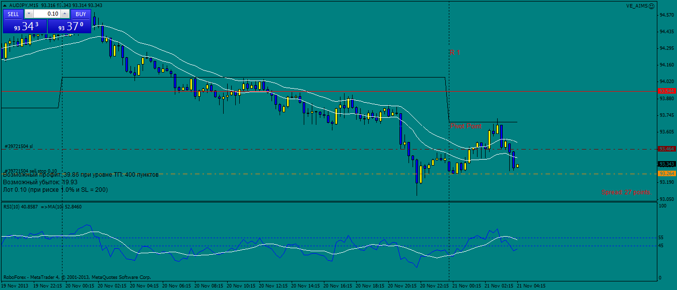Click the RoboForex - MetaTrader 4 copyright text

click(x=77, y=277)
